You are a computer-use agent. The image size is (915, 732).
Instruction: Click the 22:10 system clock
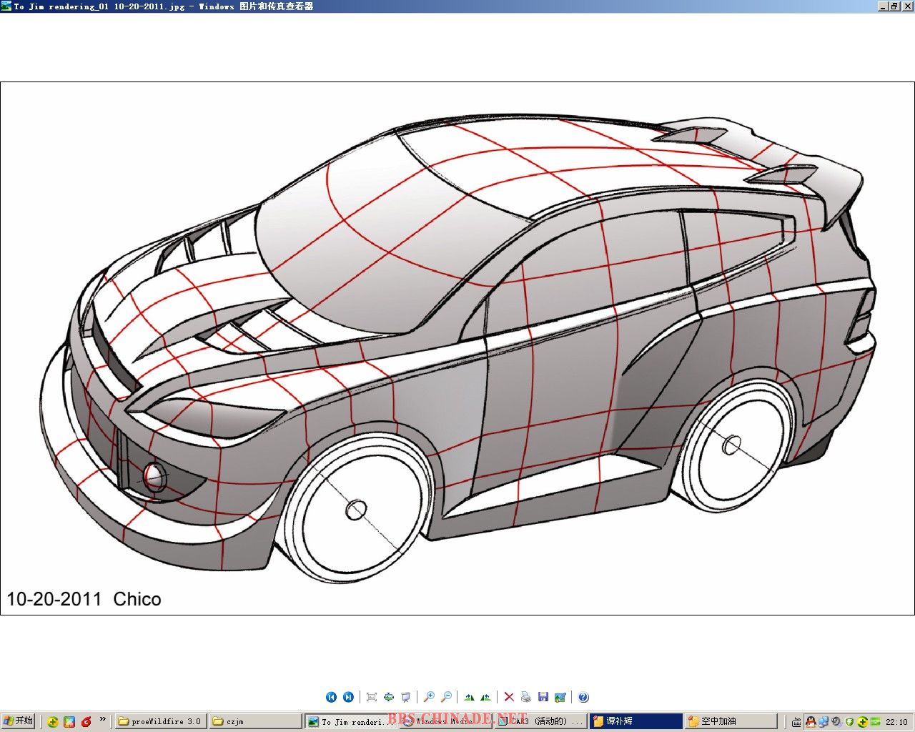pos(896,722)
